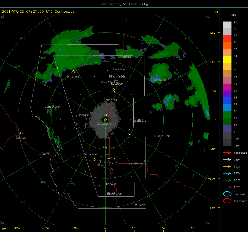Click the yellow diamond marker near RockyMH
The width and height of the screenshot is (248, 232).
pos(74,72)
